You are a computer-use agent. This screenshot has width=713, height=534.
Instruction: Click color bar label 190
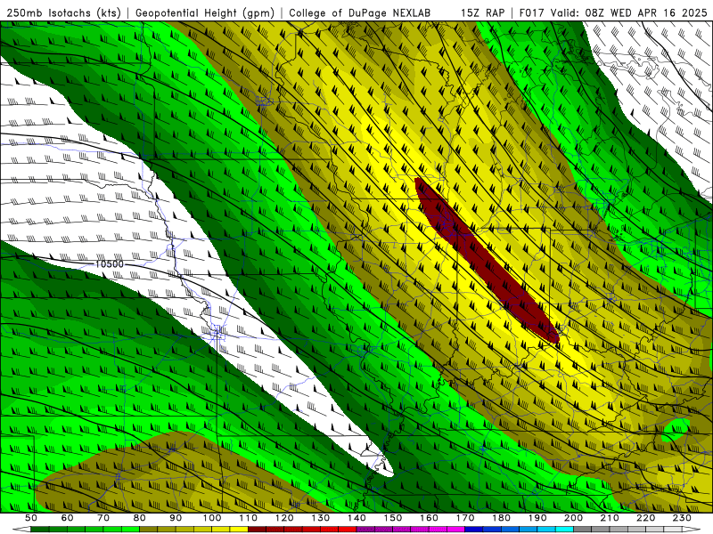(x=537, y=518)
